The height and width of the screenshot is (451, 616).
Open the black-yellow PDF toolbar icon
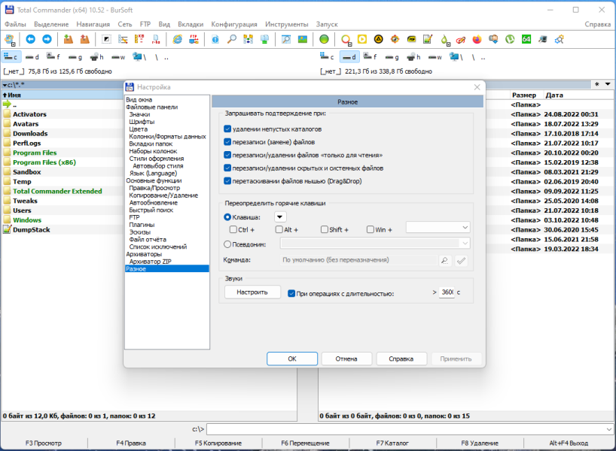tap(411, 39)
